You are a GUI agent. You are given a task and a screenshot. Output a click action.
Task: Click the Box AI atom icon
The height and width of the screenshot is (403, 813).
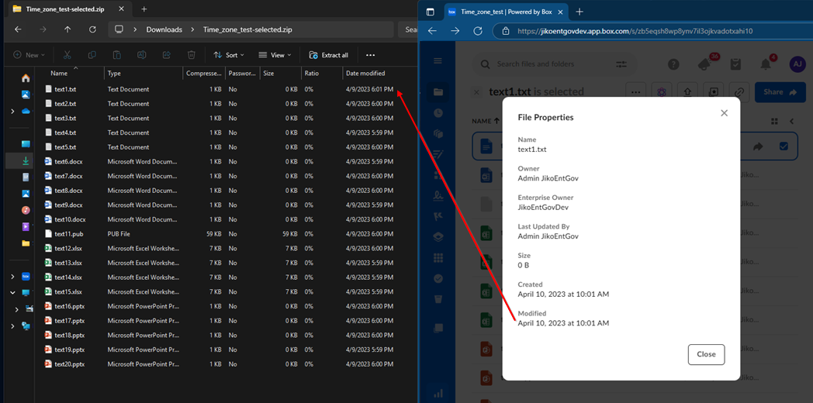[x=662, y=92]
